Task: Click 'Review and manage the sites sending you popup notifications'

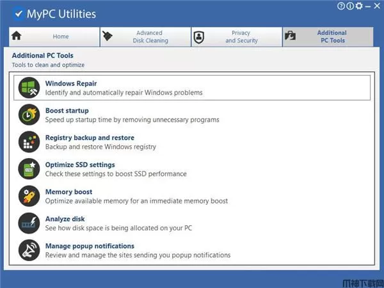Action: pos(138,255)
